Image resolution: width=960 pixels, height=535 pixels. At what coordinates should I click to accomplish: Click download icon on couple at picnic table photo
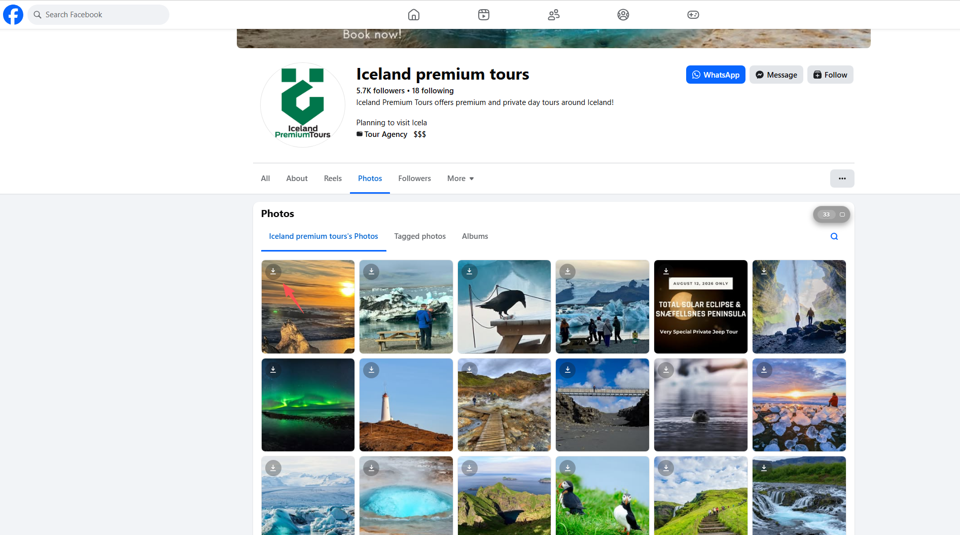[372, 271]
